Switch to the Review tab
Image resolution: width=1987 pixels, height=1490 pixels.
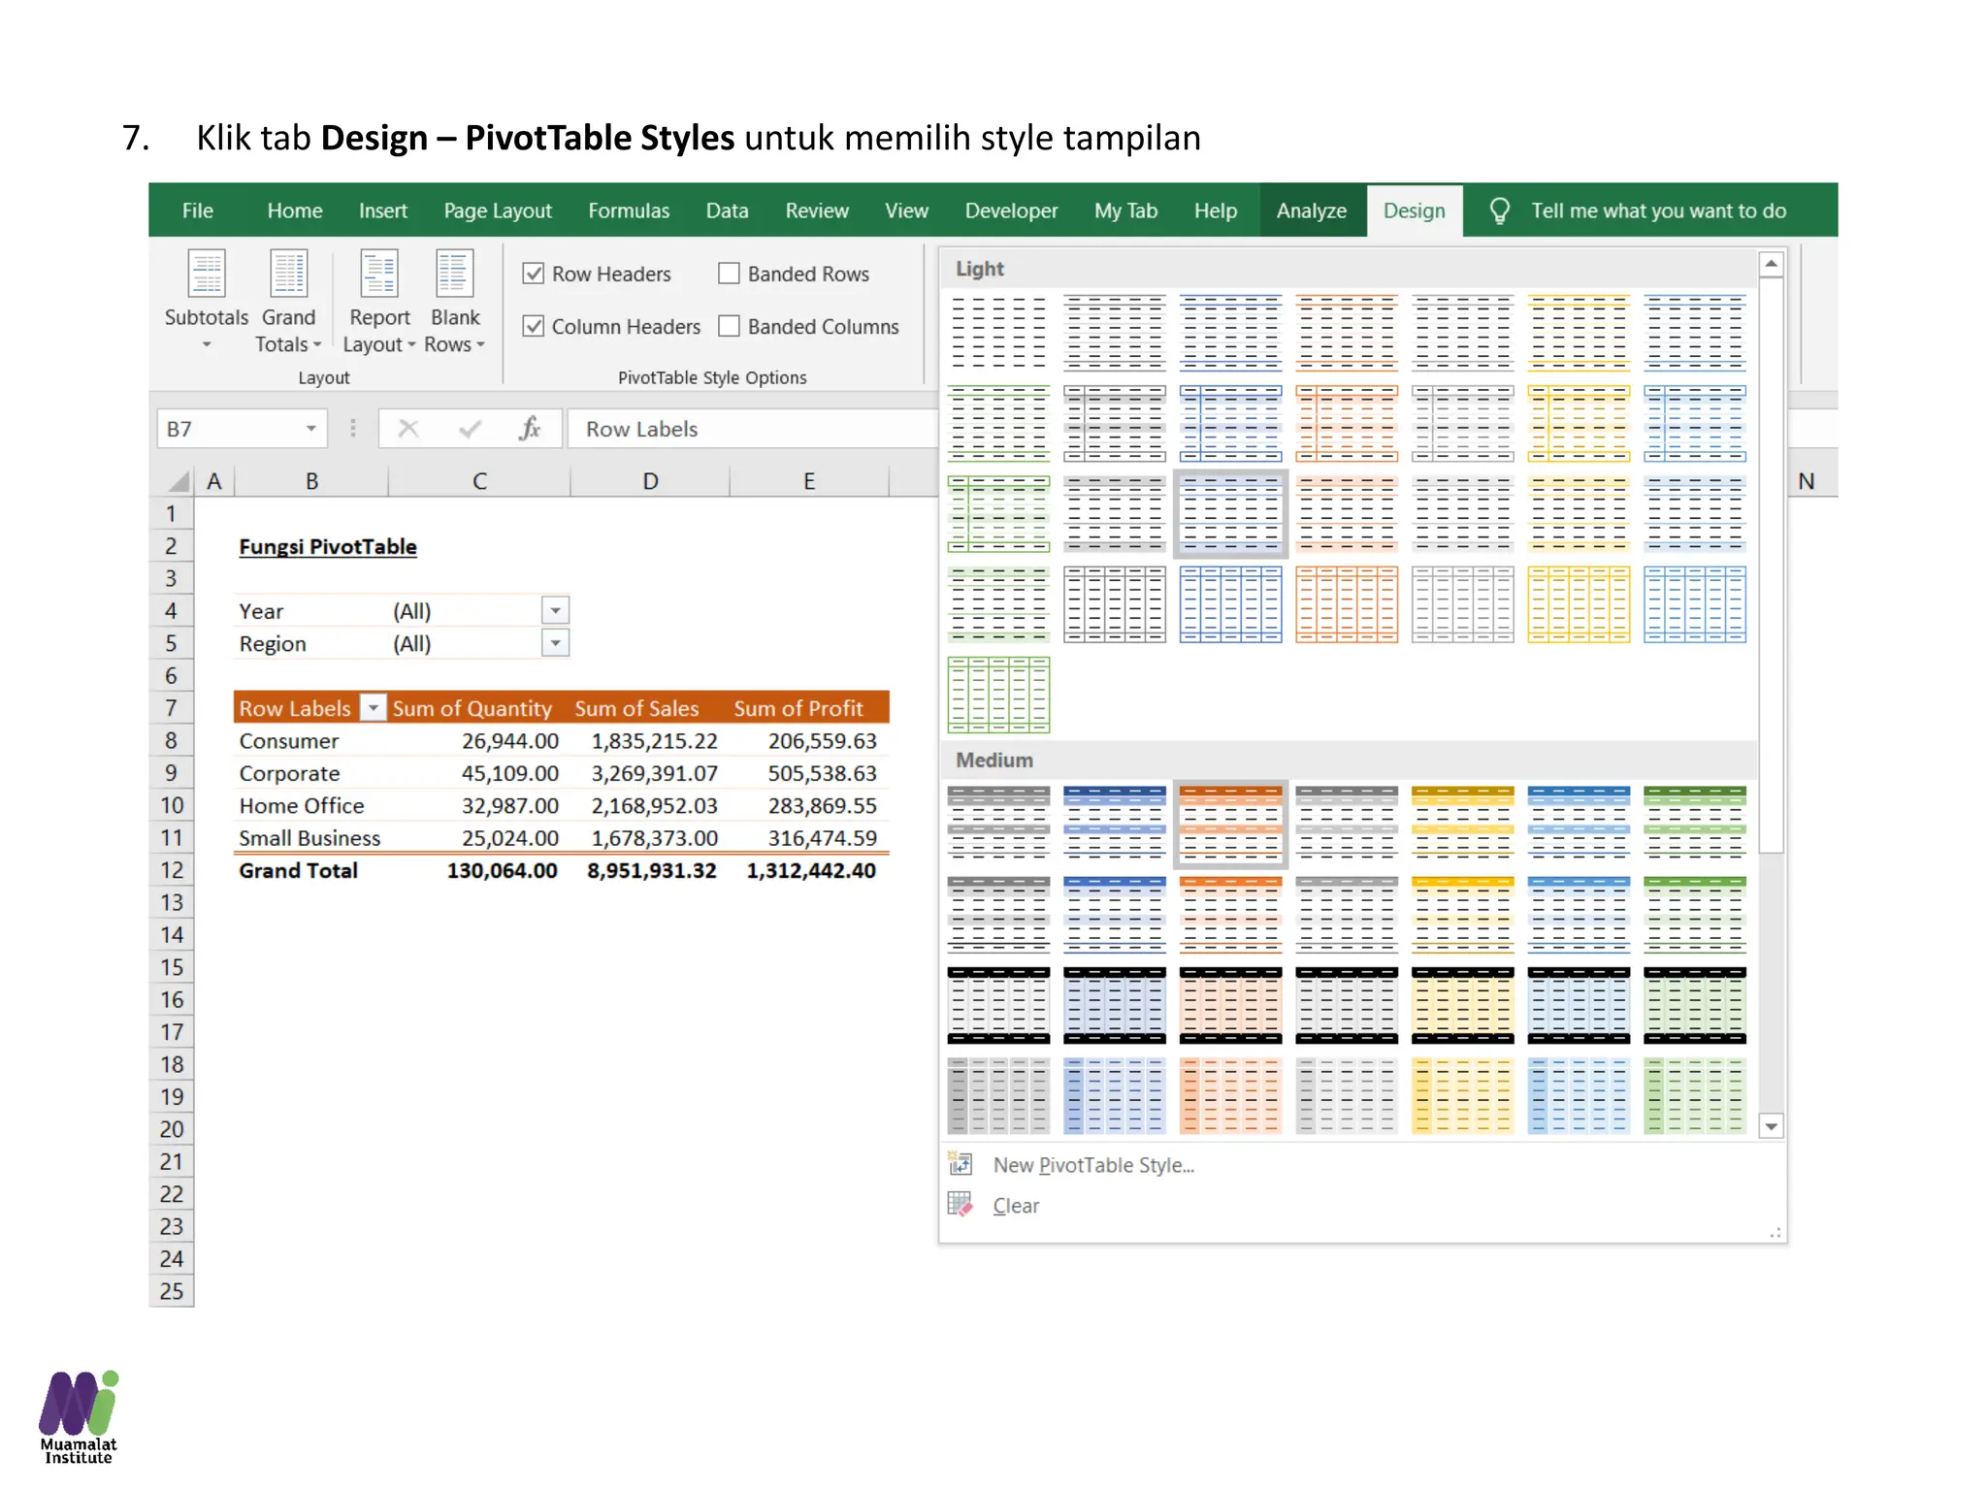[817, 211]
